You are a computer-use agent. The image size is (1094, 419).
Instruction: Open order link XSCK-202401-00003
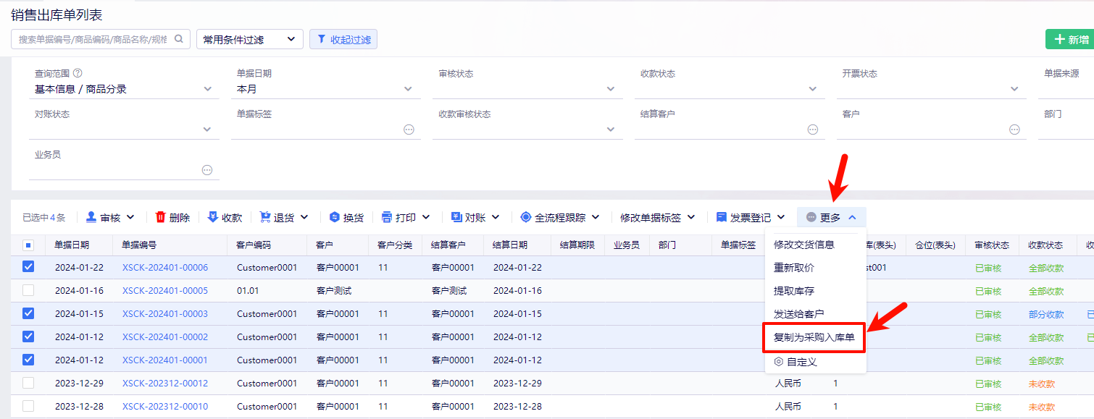165,314
